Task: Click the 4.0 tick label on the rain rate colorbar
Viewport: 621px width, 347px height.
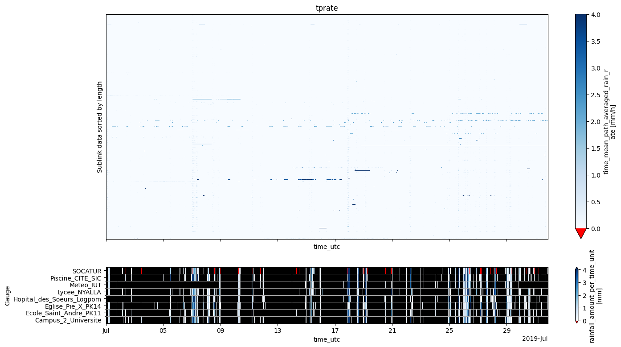Action: [x=596, y=15]
